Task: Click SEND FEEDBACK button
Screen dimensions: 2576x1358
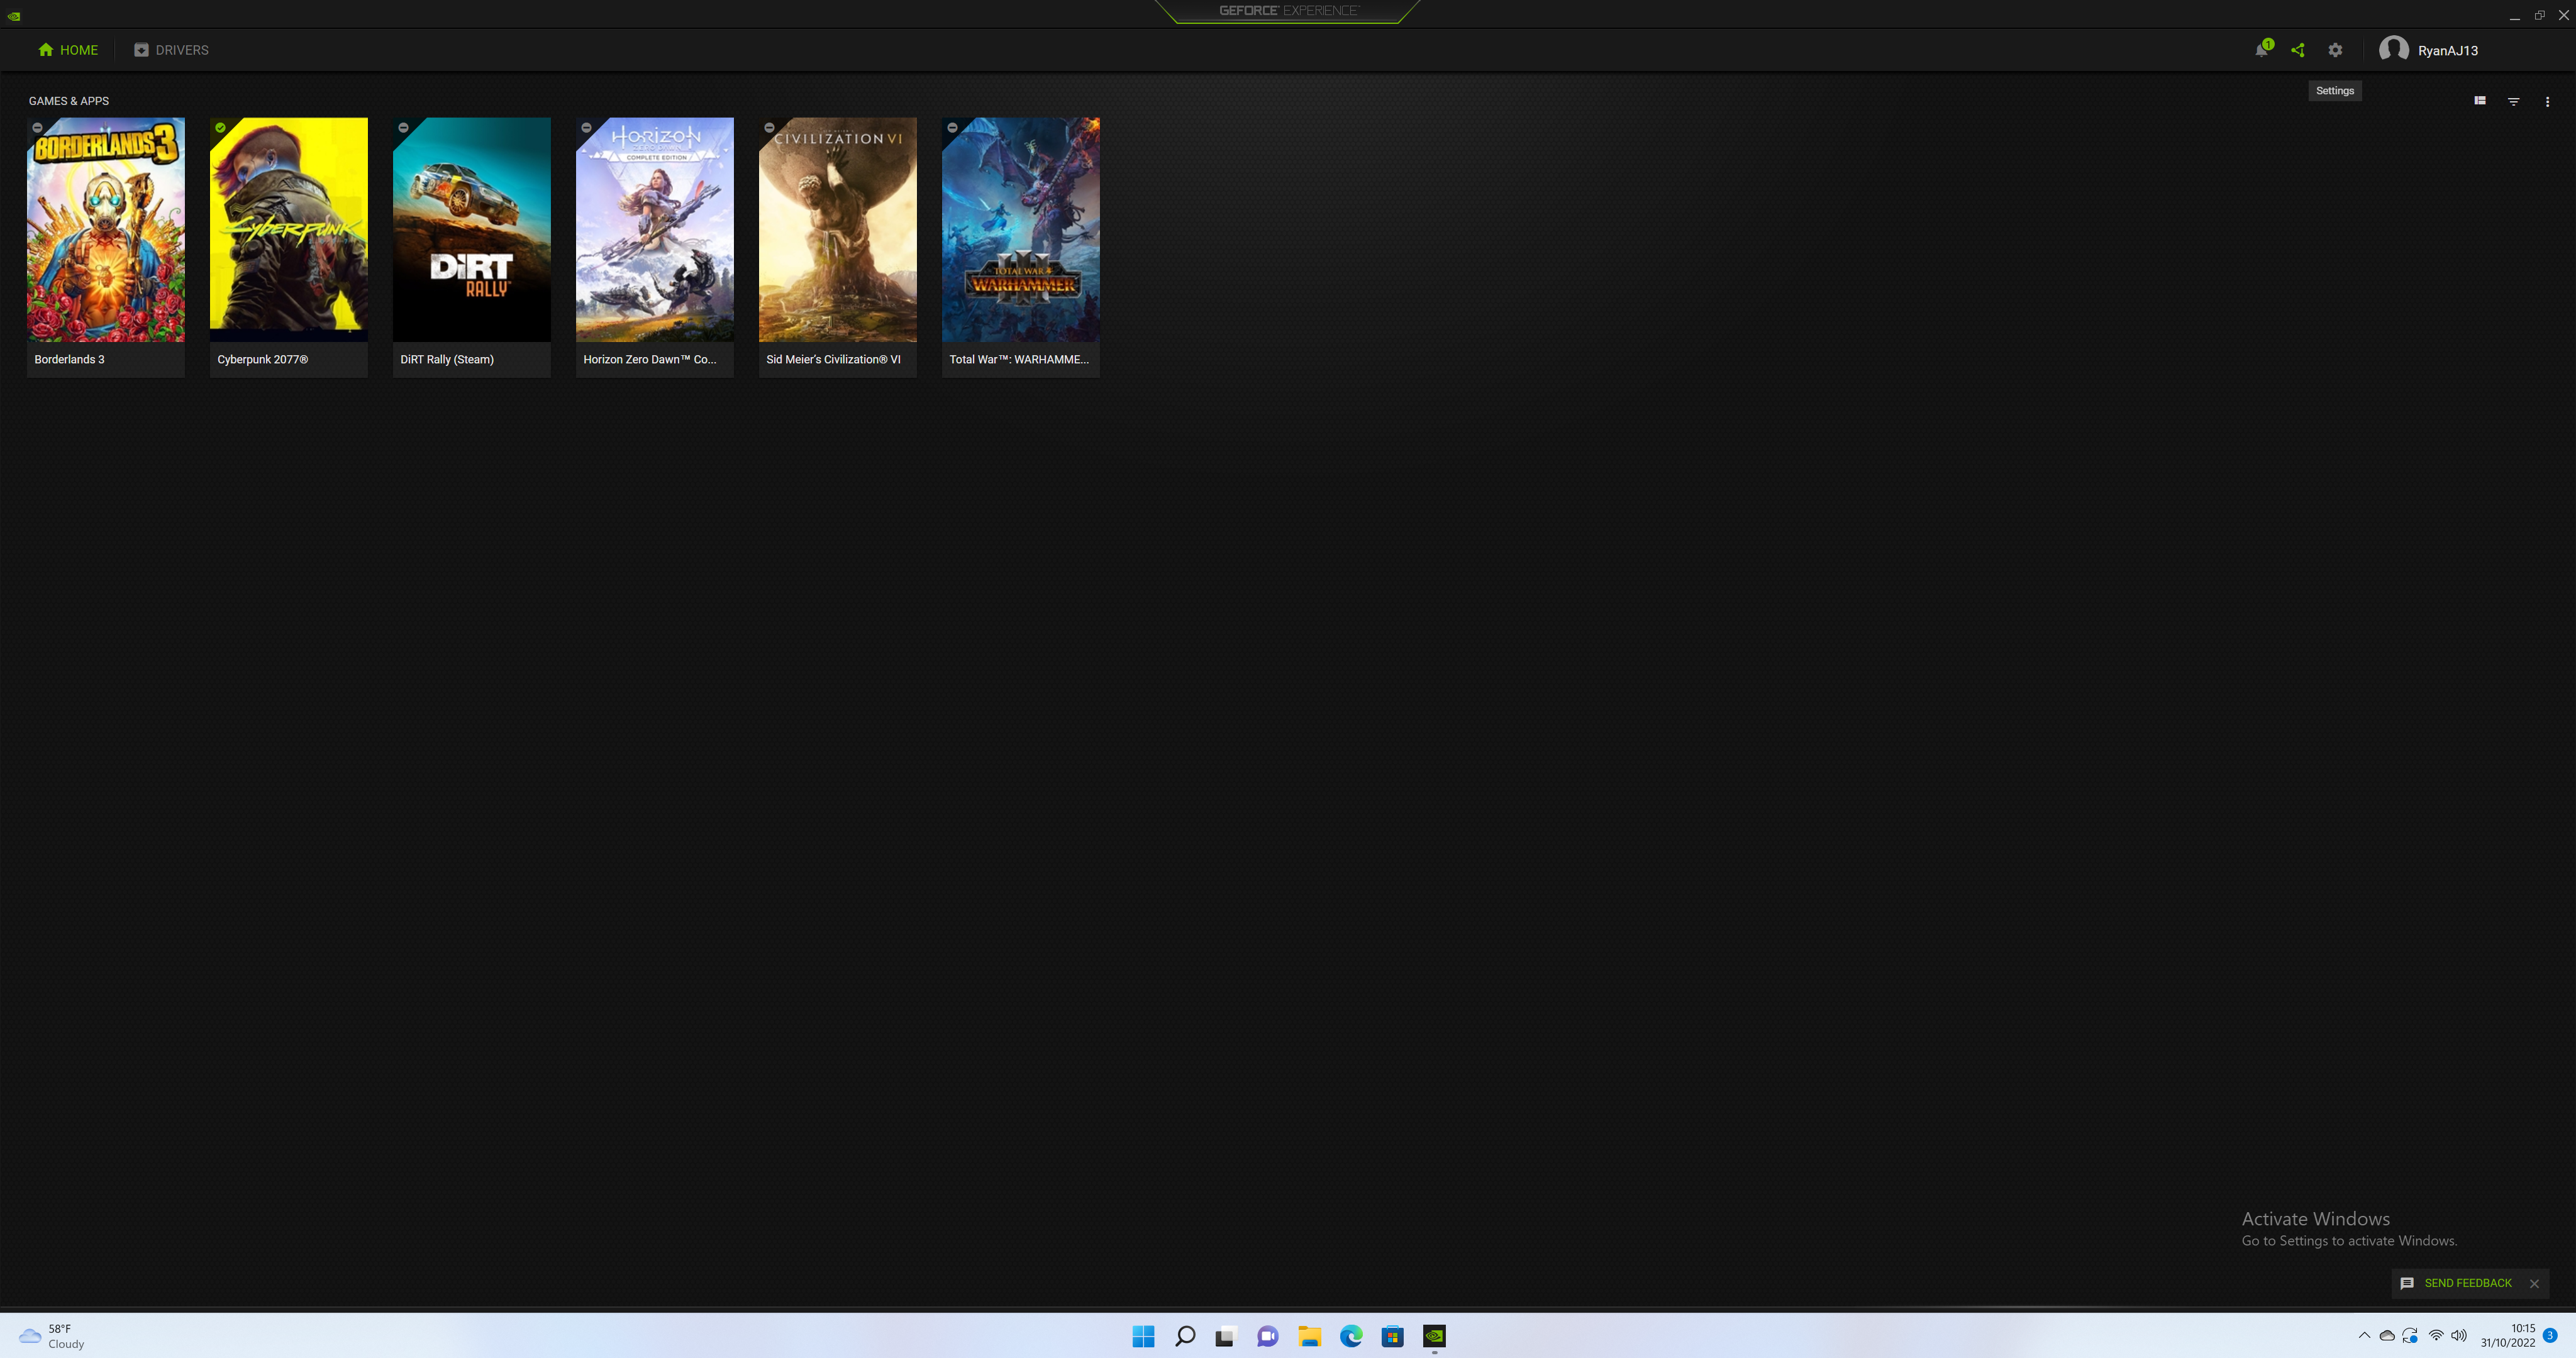Action: pyautogui.click(x=2456, y=1283)
